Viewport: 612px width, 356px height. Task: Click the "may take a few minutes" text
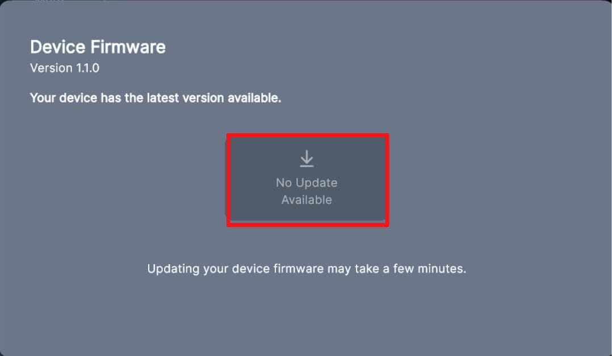point(396,269)
